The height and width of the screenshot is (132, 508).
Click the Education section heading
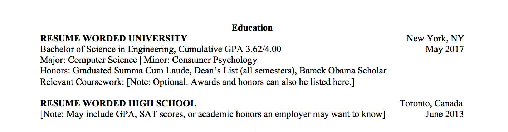pos(252,27)
